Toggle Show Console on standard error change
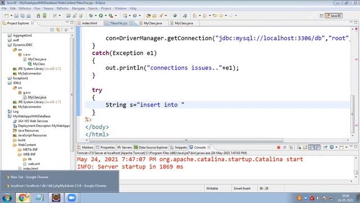The height and width of the screenshot is (203, 360). click(317, 147)
